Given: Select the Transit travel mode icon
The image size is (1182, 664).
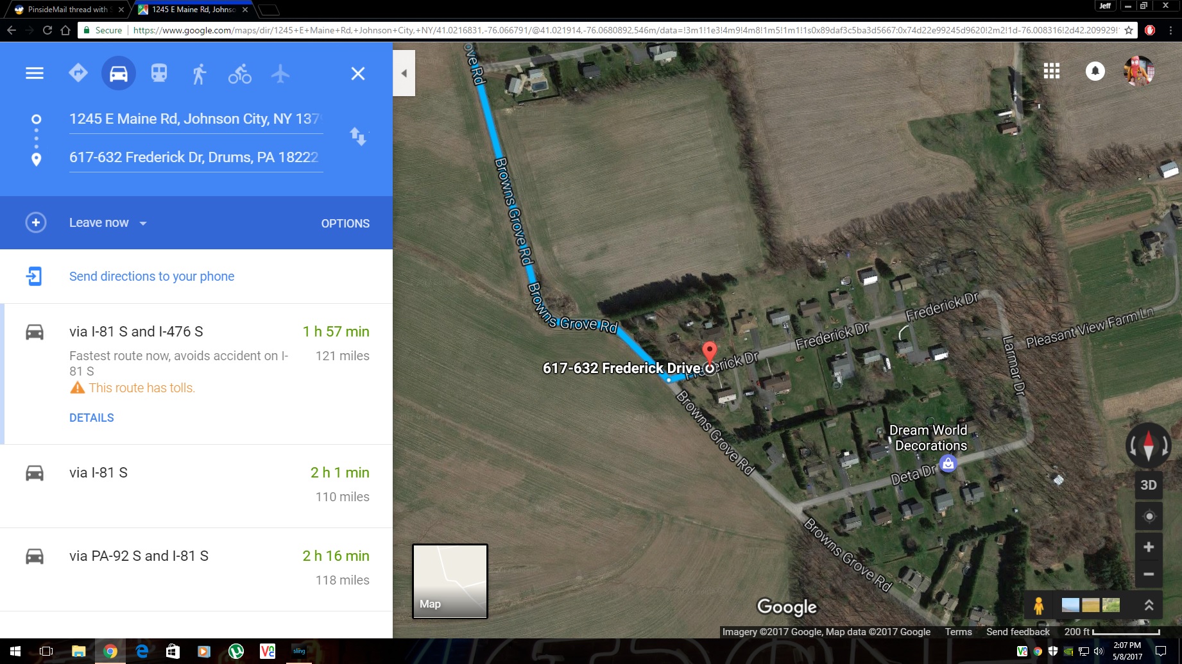Looking at the screenshot, I should pyautogui.click(x=159, y=74).
